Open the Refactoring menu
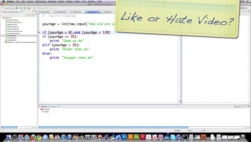 coord(41,1)
